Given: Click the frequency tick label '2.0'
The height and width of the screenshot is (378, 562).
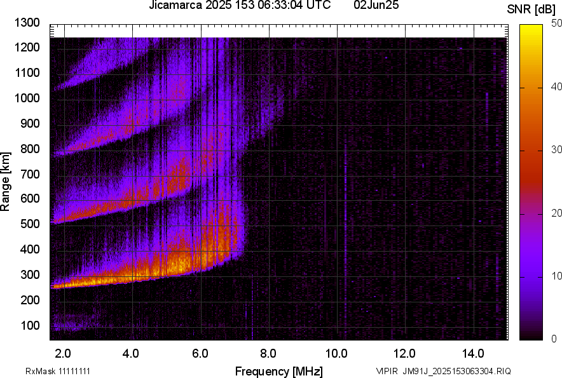Looking at the screenshot, I should [63, 354].
